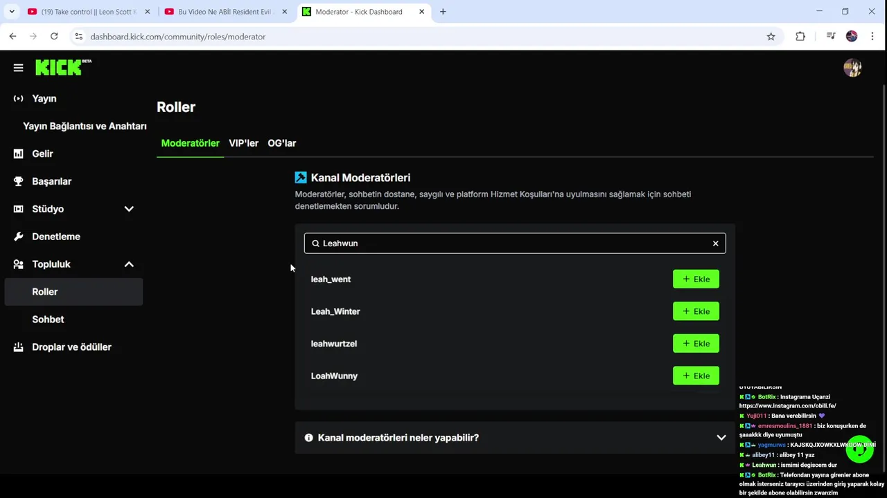Open Droplar ve ödüller
887x498 pixels.
point(73,347)
